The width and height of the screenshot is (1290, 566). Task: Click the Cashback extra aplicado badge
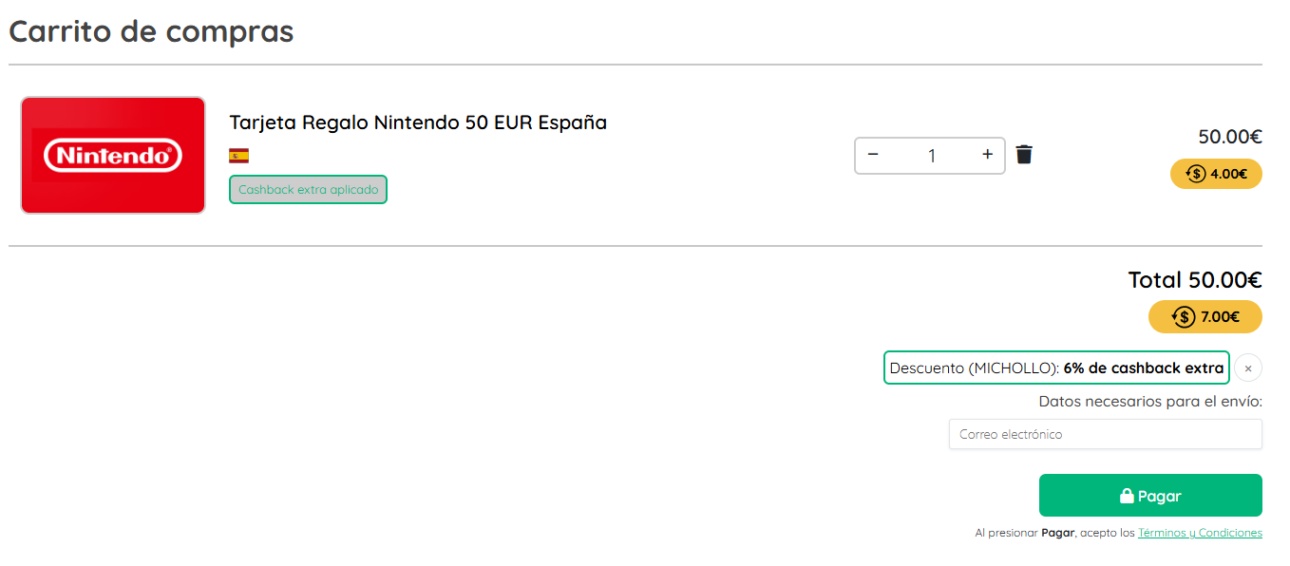[x=308, y=190]
